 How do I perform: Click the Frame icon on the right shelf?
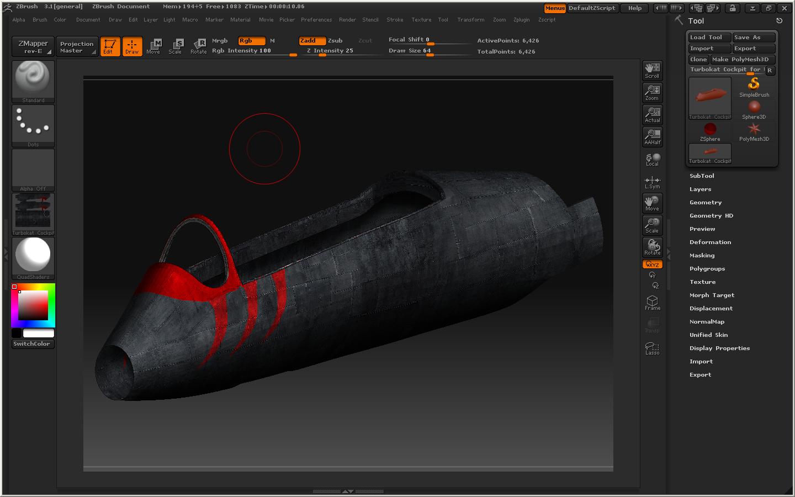click(x=652, y=302)
